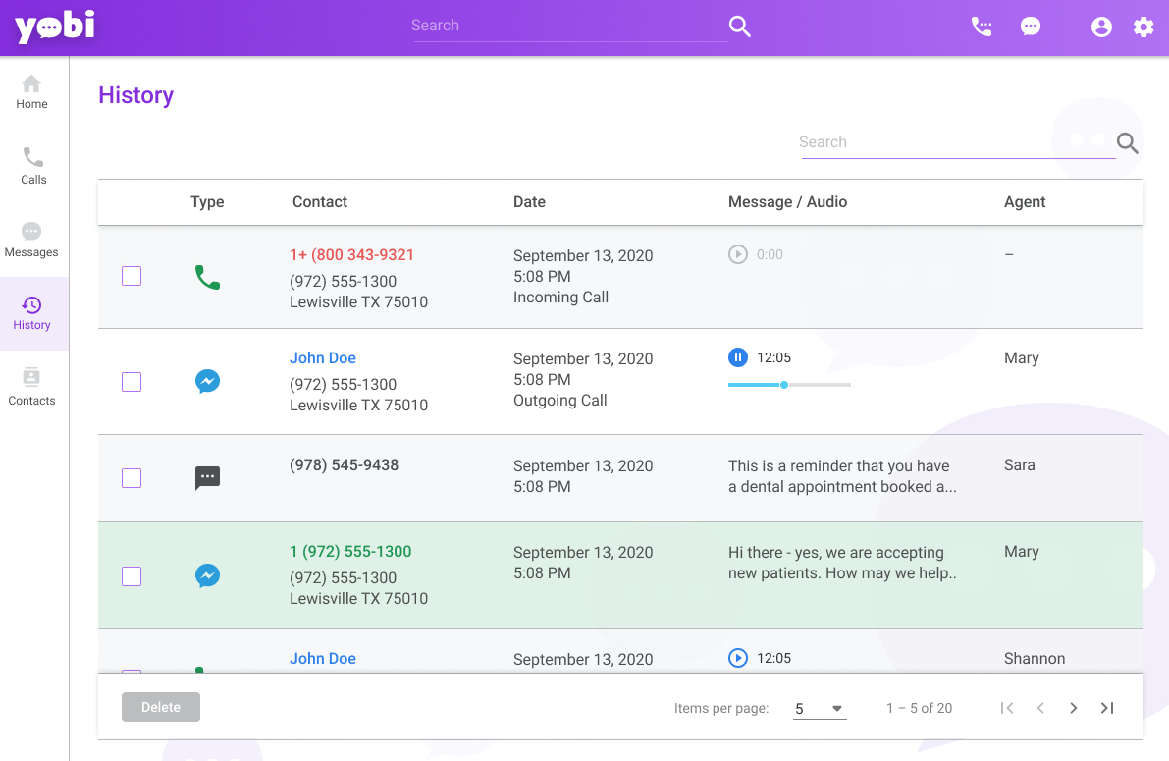The width and height of the screenshot is (1169, 761).
Task: Select checkbox for (978) 545-9438 row
Action: [x=132, y=478]
